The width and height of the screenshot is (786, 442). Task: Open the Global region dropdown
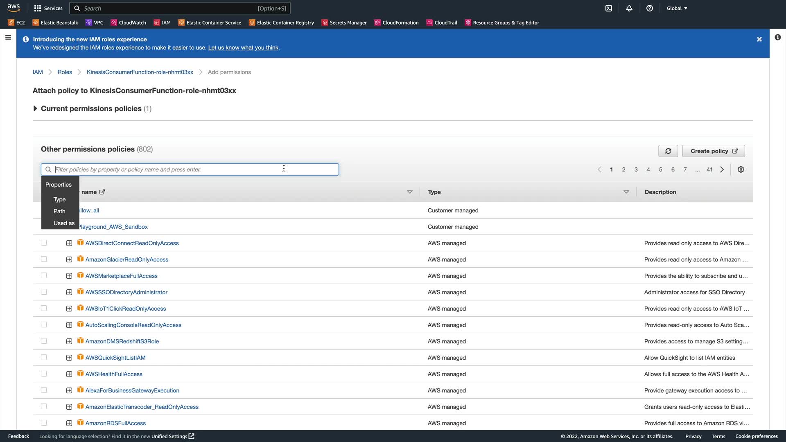point(677,8)
